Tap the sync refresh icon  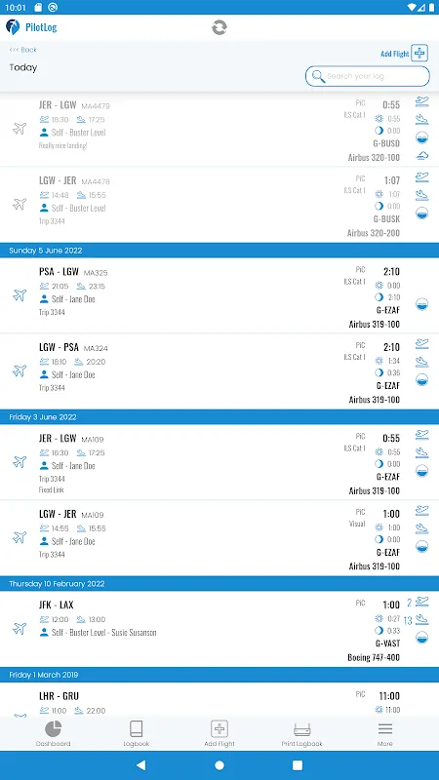(x=219, y=27)
